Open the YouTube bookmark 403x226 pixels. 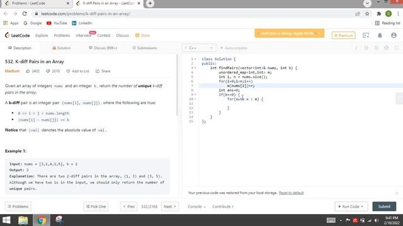[x=57, y=23]
